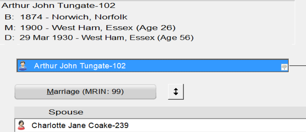Click the Arthur John Tungate-102 title in the summary
The height and width of the screenshot is (132, 306).
tap(59, 6)
